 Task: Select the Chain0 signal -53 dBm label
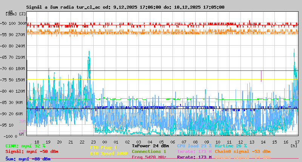242,151
